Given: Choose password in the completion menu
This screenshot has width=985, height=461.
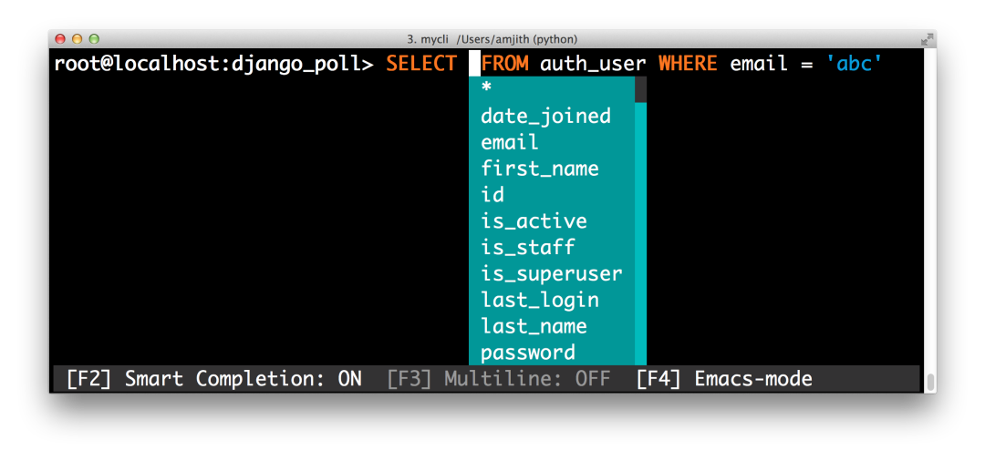Looking at the screenshot, I should [x=552, y=353].
